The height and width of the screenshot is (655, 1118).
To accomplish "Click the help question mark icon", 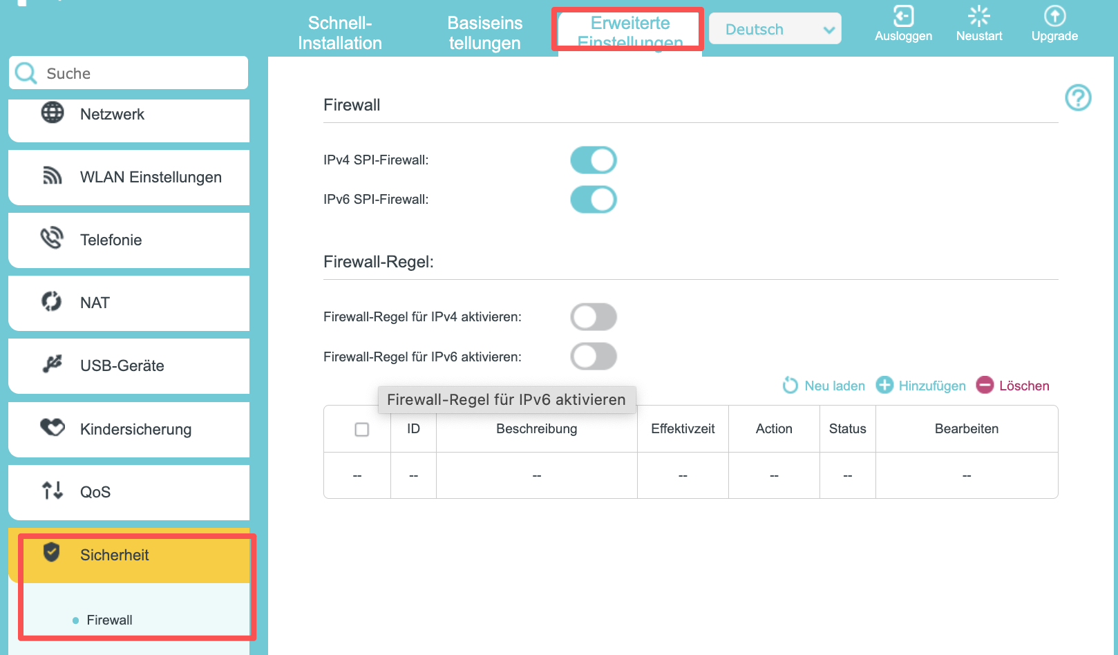I will click(1078, 97).
